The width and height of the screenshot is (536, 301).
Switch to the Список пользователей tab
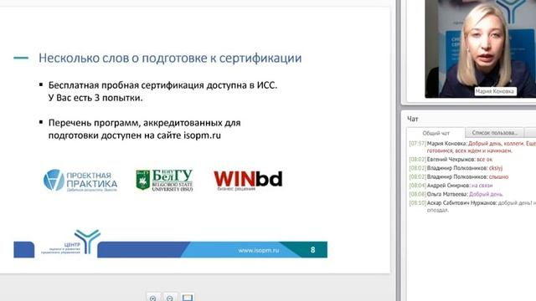click(495, 133)
